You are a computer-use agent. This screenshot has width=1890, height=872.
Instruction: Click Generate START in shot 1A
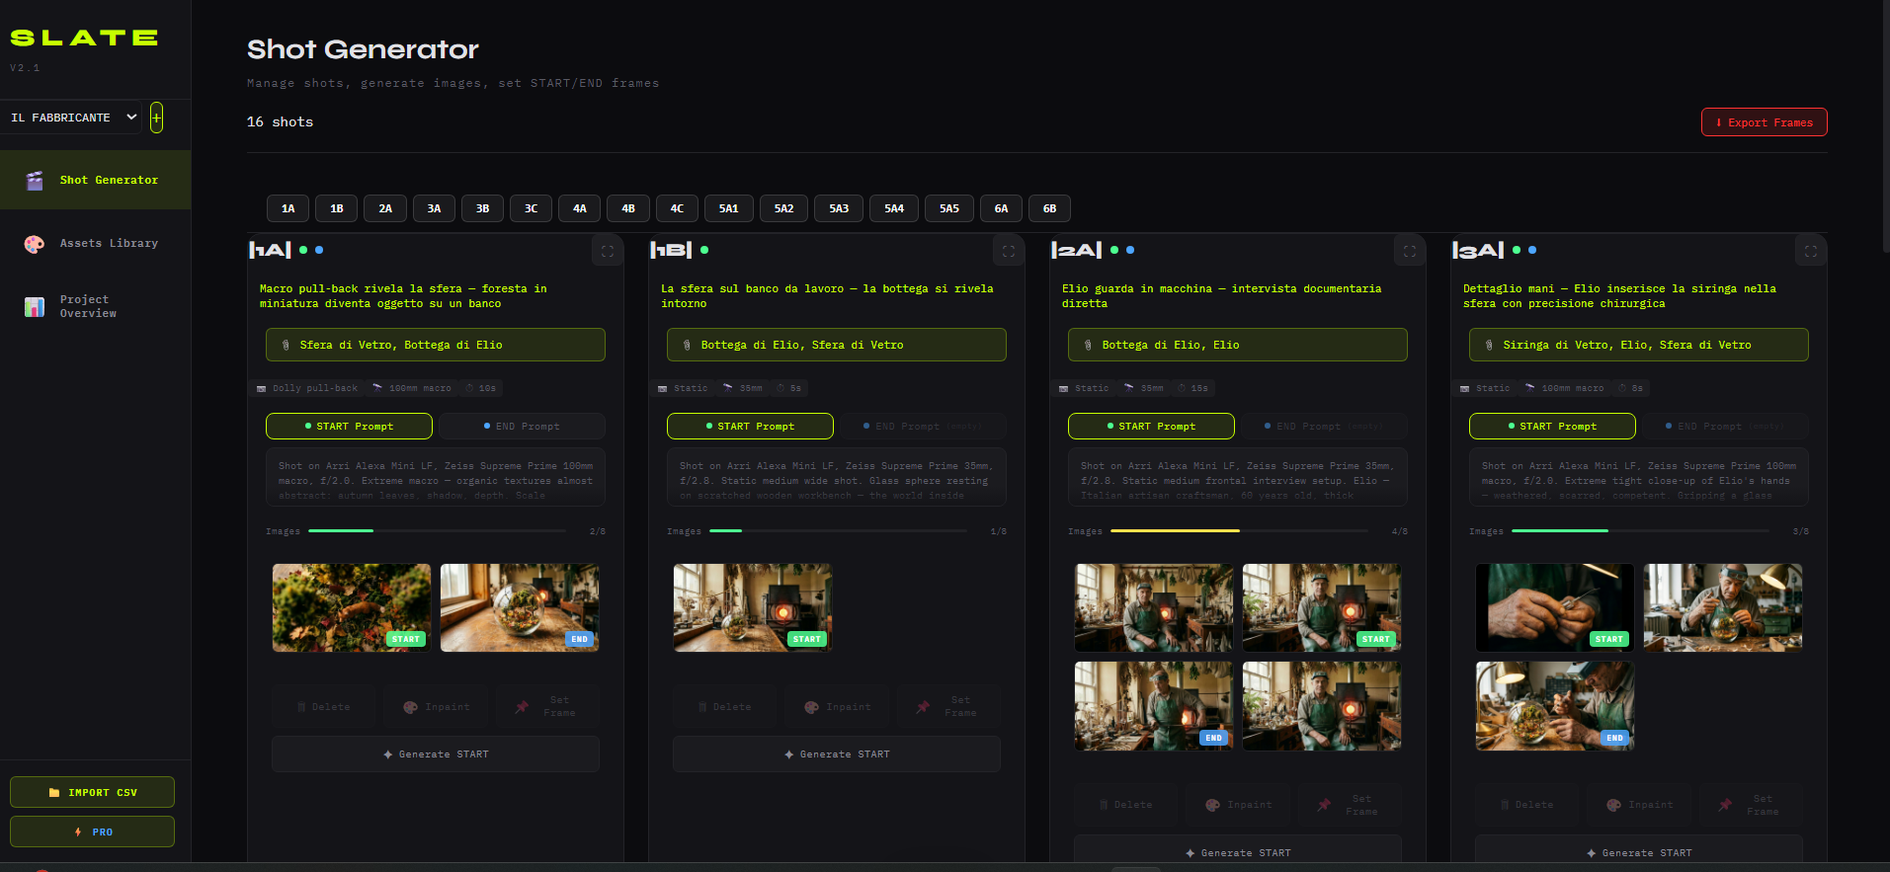pos(436,753)
